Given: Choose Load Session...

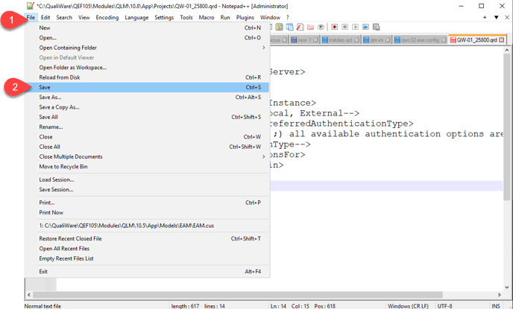Looking at the screenshot, I should [x=147, y=179].
